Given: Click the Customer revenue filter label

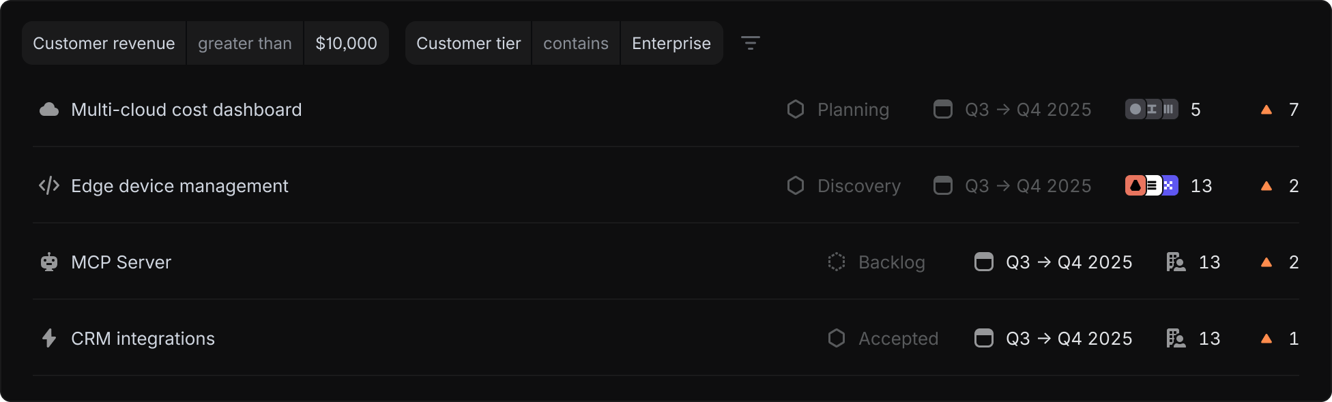Looking at the screenshot, I should [104, 43].
